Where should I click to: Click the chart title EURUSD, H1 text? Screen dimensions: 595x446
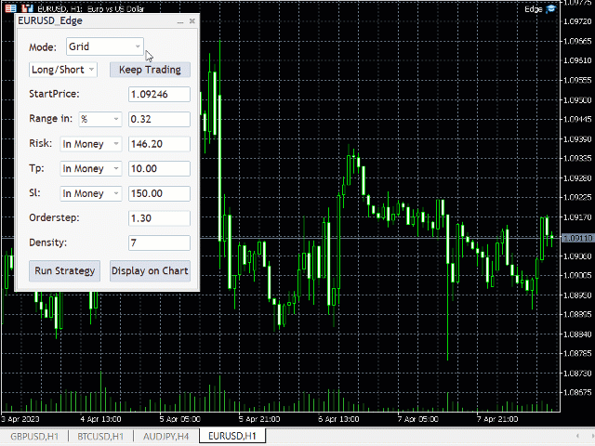91,8
